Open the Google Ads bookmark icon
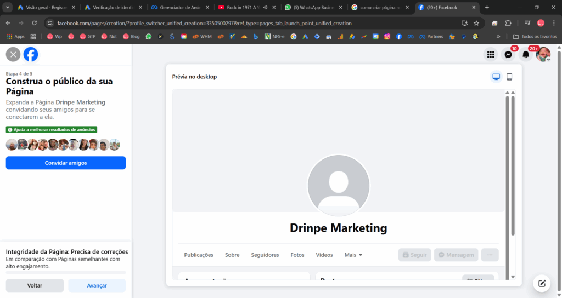 pos(305,37)
